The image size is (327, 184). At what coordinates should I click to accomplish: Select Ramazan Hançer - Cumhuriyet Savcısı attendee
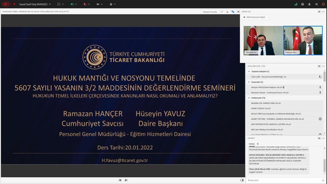pyautogui.click(x=285, y=93)
